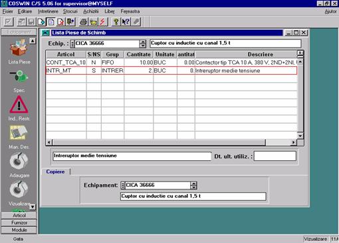This screenshot has height=243, width=339.
Task: Click the Module sidebar button
Action: pos(19,230)
